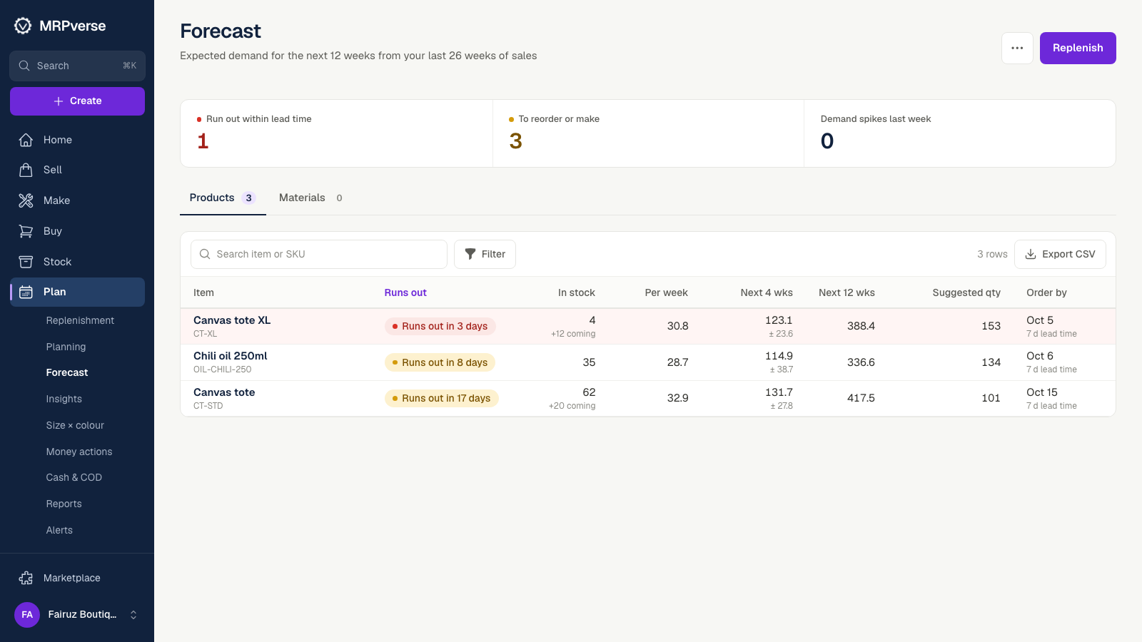Open the To reorder or make card
The width and height of the screenshot is (1142, 642).
coord(648,133)
